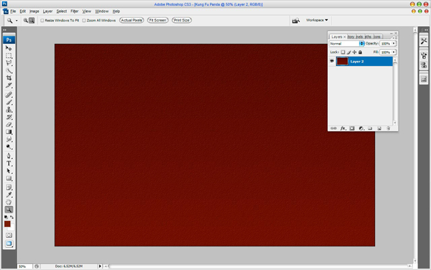This screenshot has height=270, width=431.
Task: Click the background color swatch
Action: [11, 228]
